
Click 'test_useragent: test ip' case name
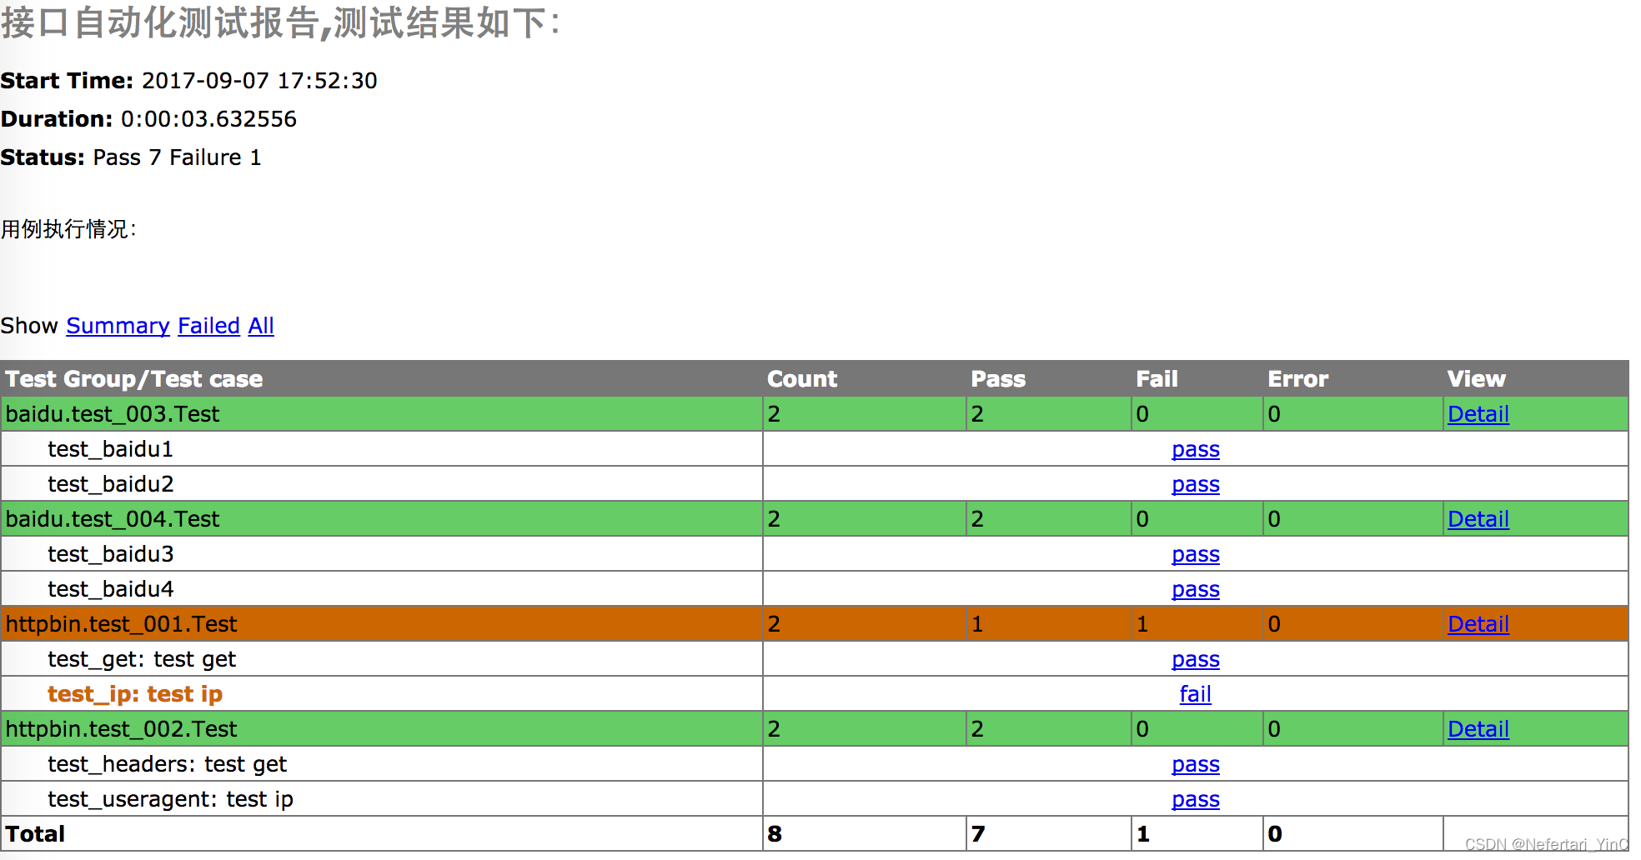coord(170,799)
